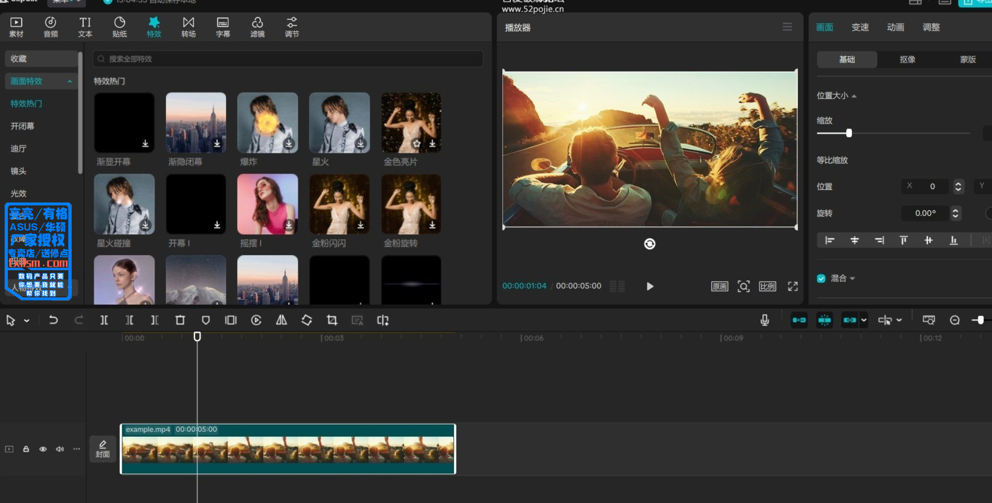
Task: Select the 光效 effects category
Action: (18, 193)
